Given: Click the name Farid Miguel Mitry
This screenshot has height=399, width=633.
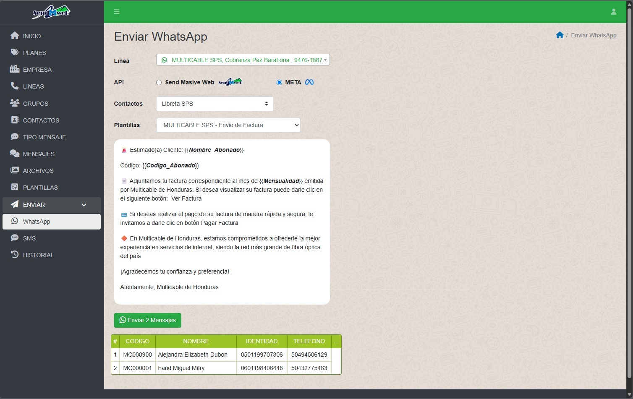Looking at the screenshot, I should (x=181, y=368).
